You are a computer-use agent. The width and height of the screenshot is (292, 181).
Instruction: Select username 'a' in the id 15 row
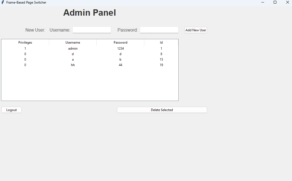coord(73,60)
